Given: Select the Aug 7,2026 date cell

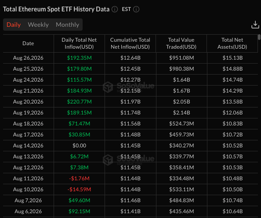Looking at the screenshot, I should pos(28,200).
